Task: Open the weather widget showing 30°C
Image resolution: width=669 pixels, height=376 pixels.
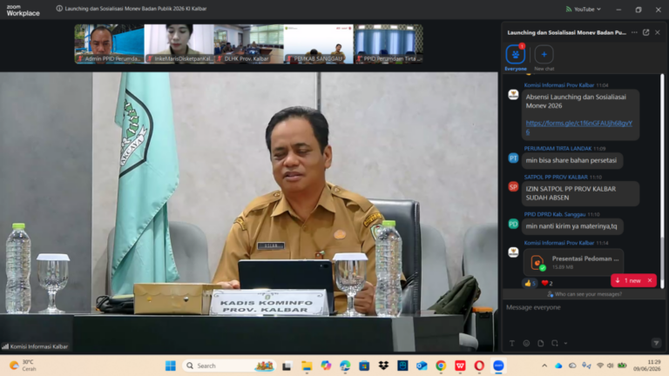Action: tap(24, 366)
